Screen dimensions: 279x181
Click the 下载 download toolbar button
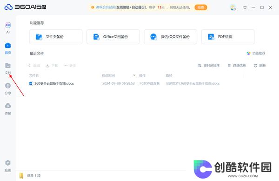coord(52,66)
